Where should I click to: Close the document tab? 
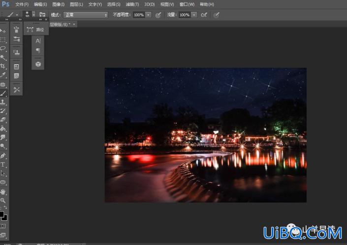click(x=74, y=24)
